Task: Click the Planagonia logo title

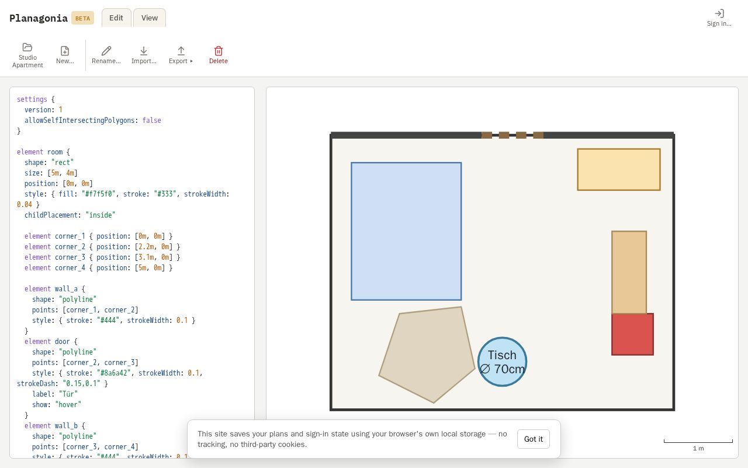Action: 39,18
